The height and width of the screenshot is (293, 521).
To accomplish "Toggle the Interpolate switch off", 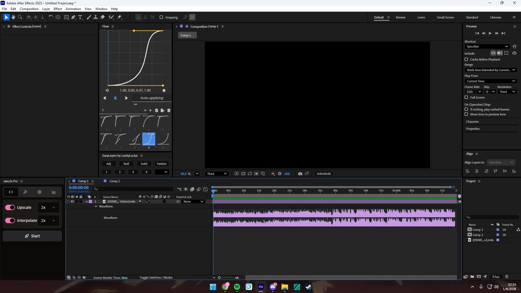I will (10, 221).
